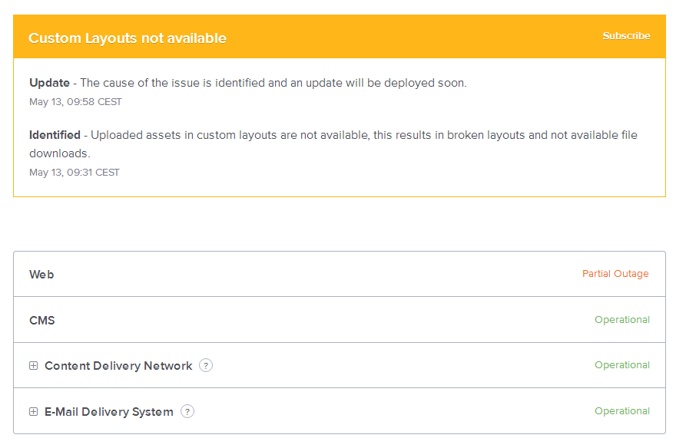Click the bold Update label

coord(49,83)
